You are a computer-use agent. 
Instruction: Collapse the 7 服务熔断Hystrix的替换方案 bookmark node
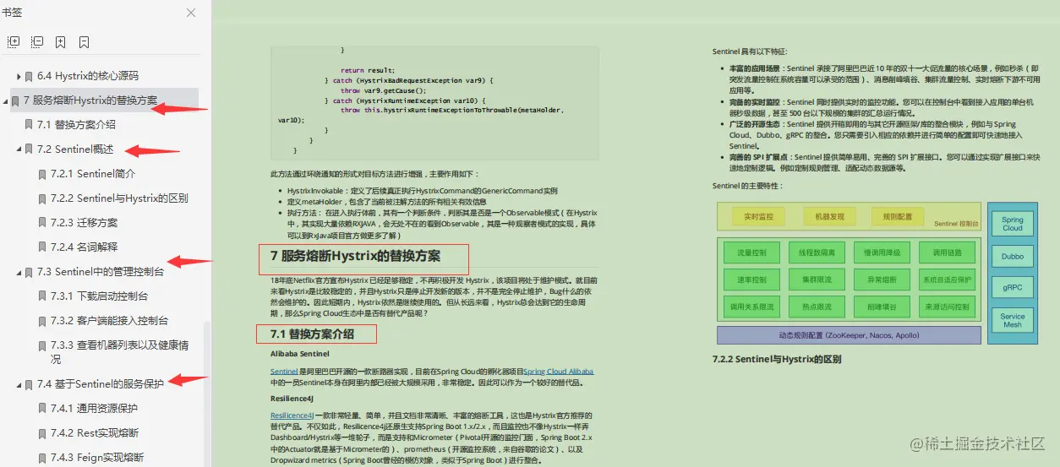6,100
